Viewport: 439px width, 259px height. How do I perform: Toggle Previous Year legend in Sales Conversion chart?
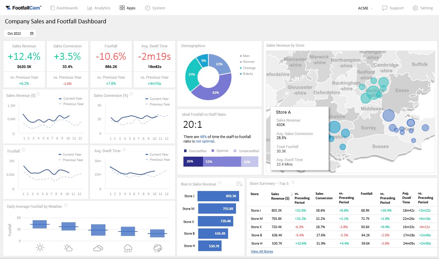pos(158,104)
